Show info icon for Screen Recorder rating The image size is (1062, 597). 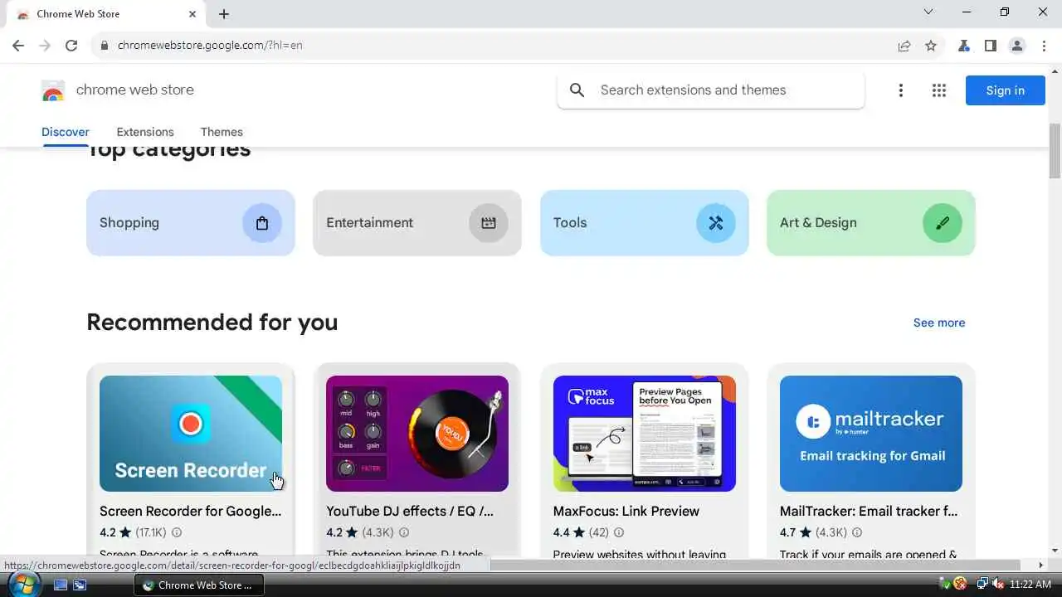point(176,532)
